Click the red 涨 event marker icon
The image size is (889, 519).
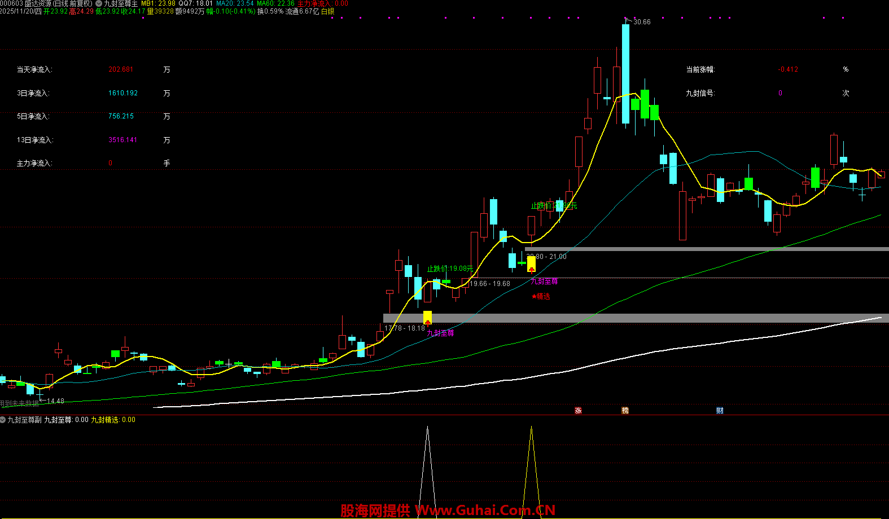click(x=578, y=411)
